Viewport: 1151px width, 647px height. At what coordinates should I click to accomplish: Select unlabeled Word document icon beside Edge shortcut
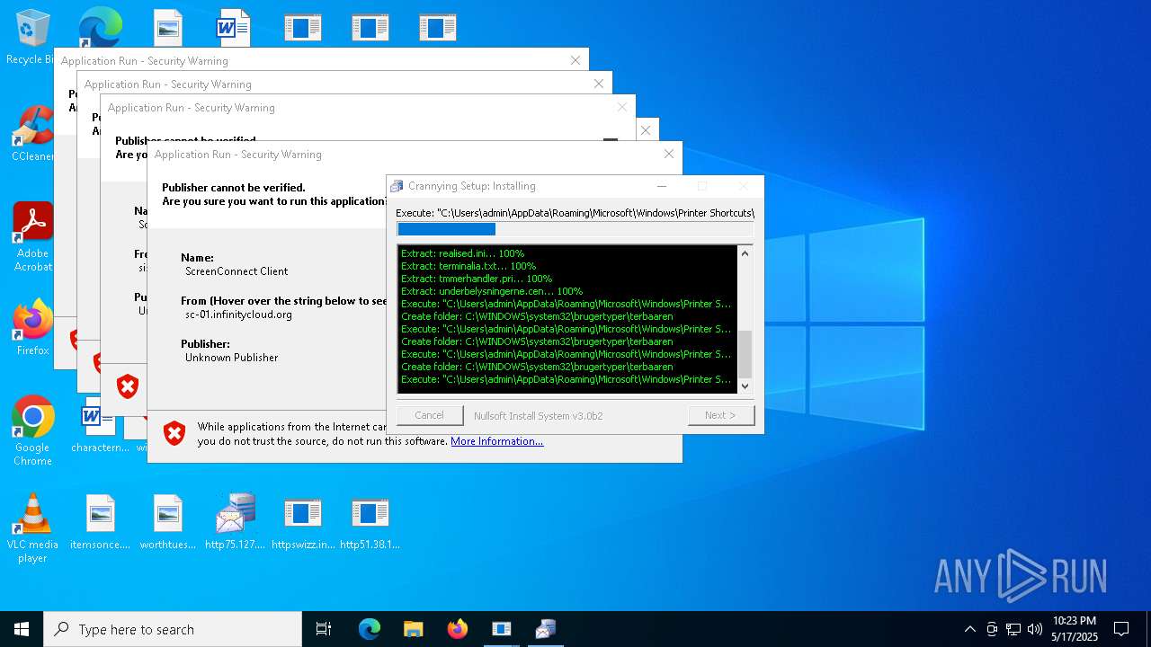233,28
